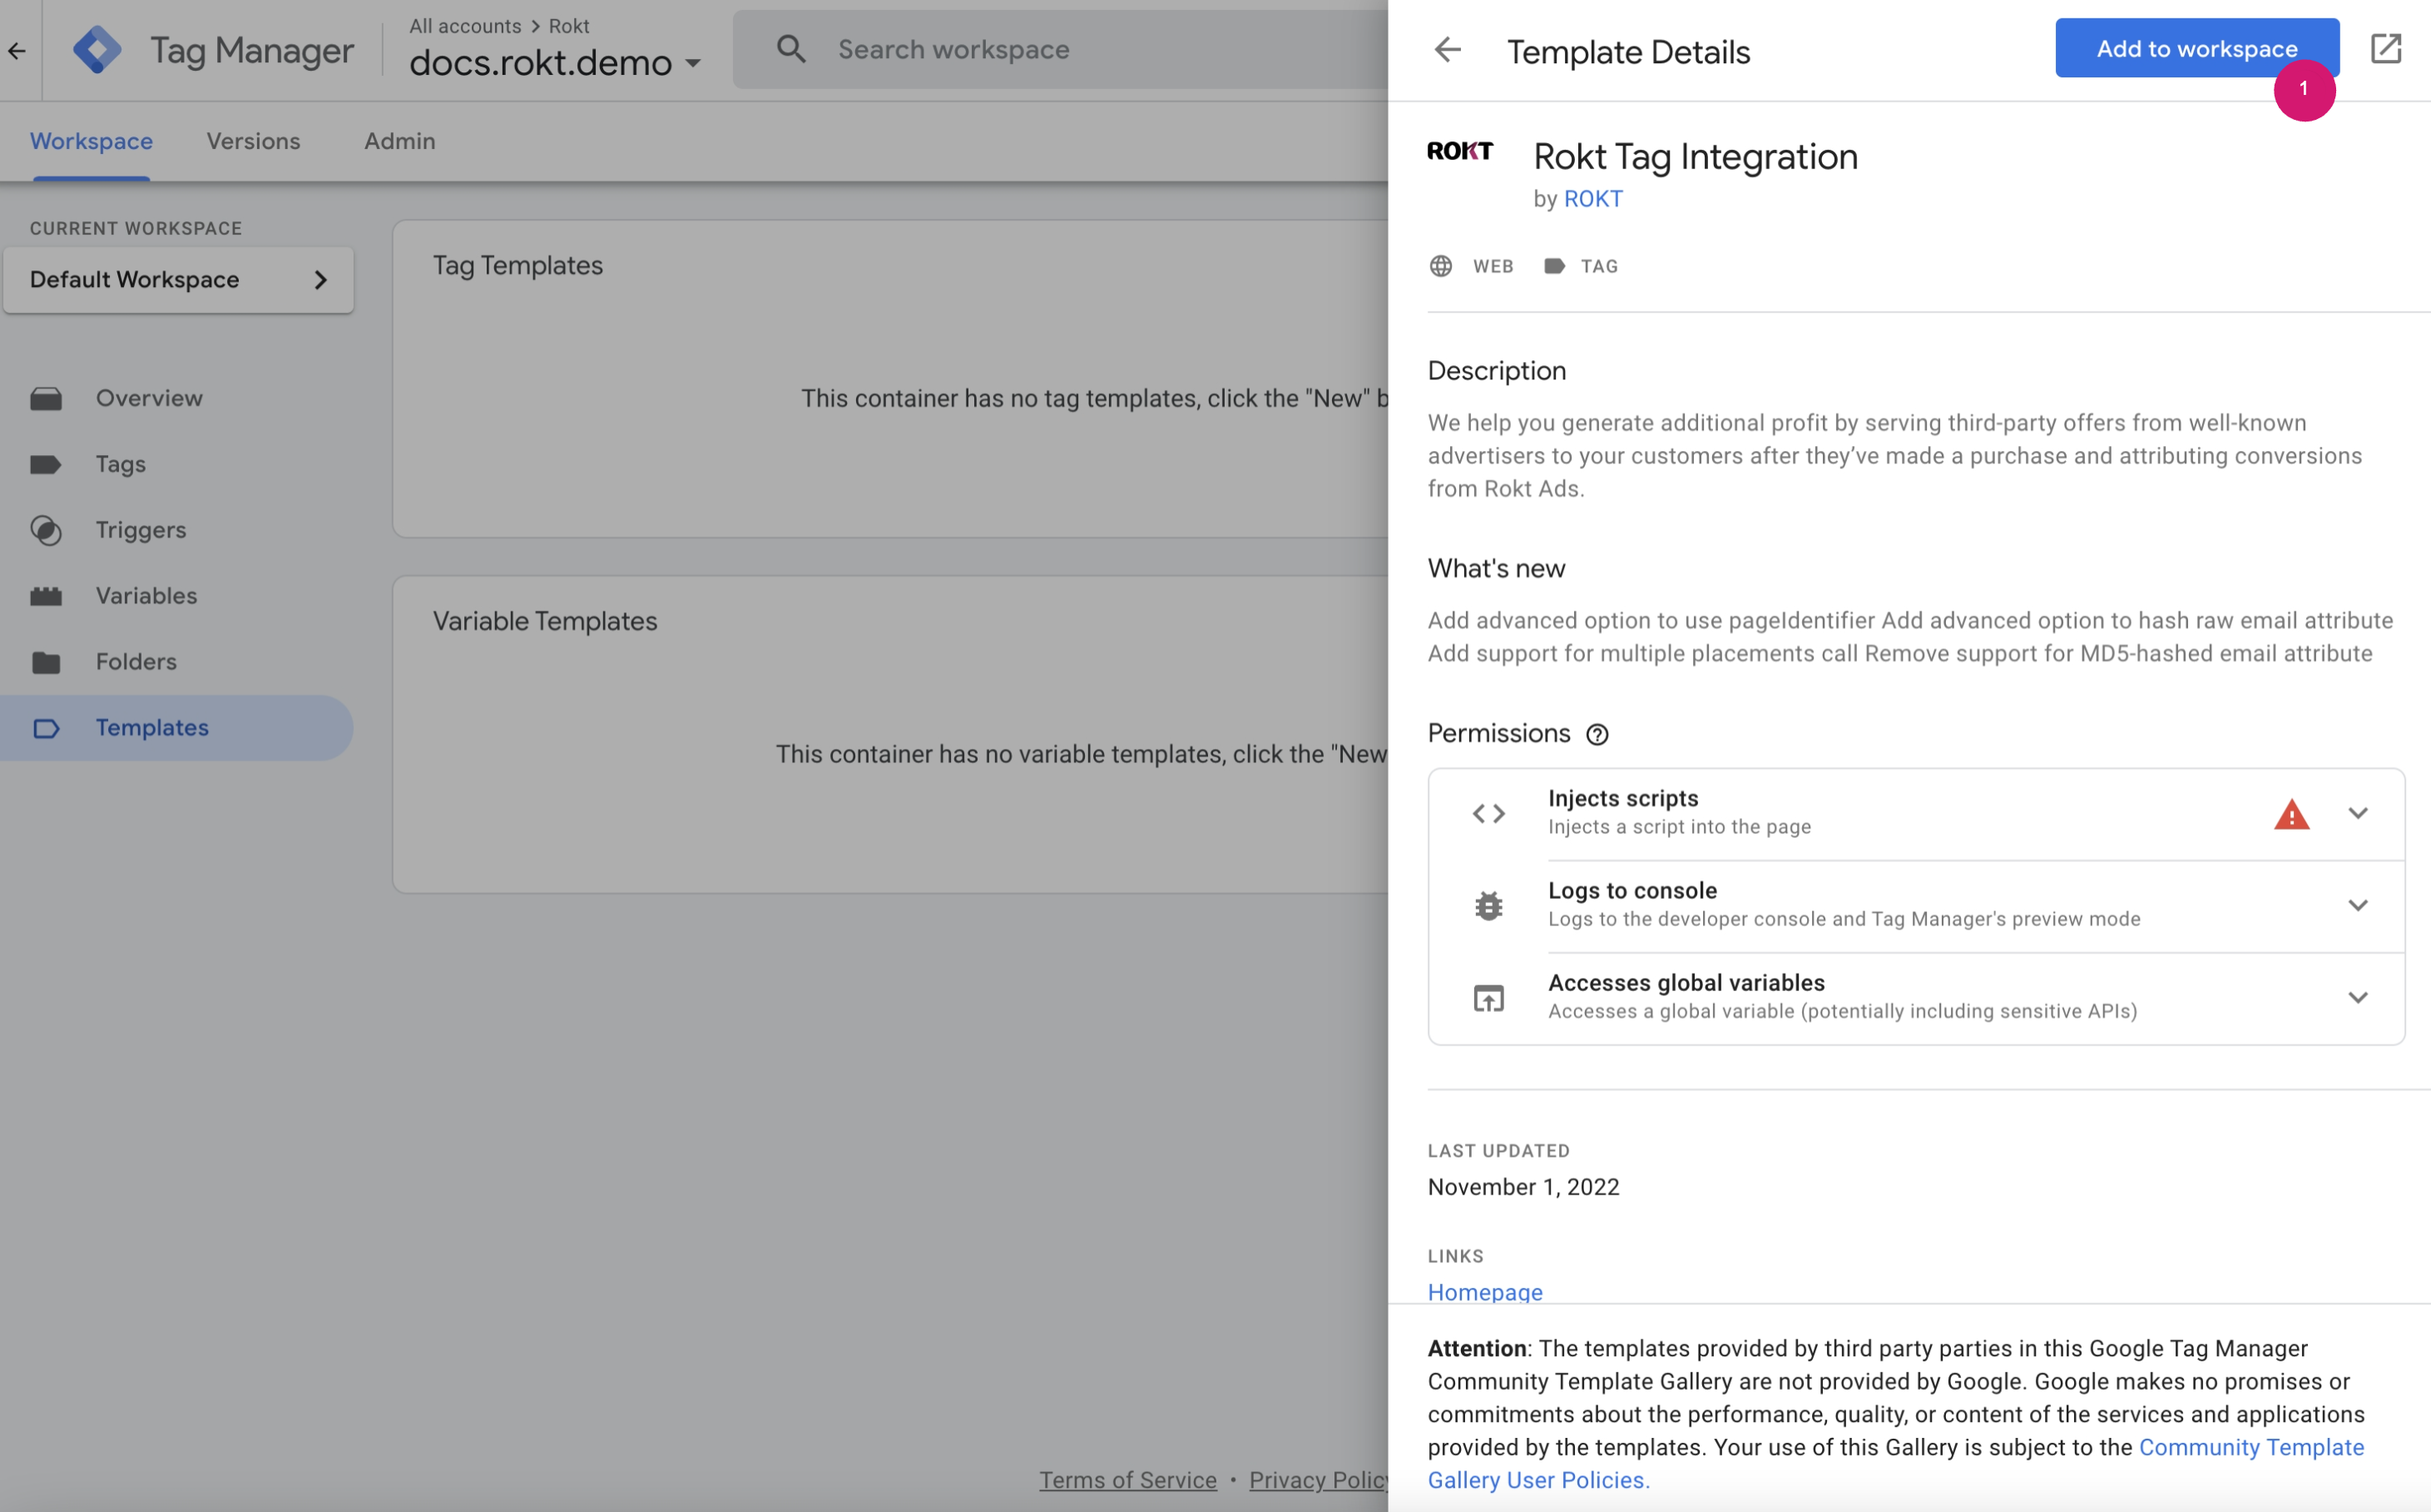
Task: Select Templates in the sidebar
Action: pos(177,728)
